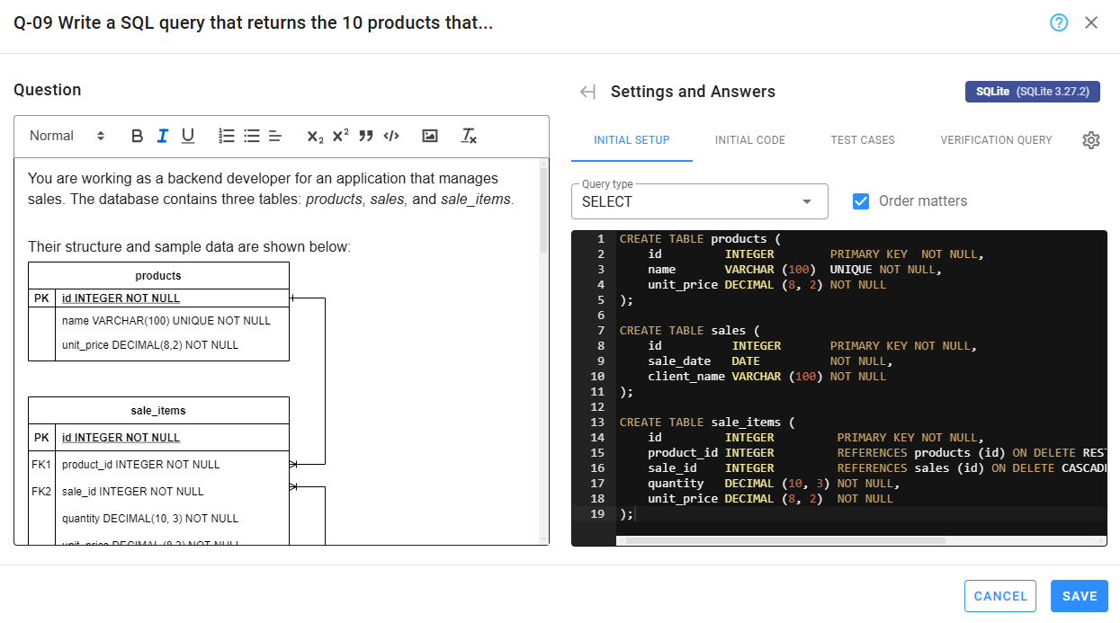Insert a bulleted list in the question editor
Screen dimensions: 1120x623
point(250,135)
